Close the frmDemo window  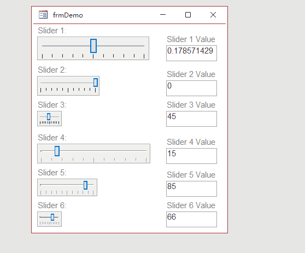coord(213,15)
